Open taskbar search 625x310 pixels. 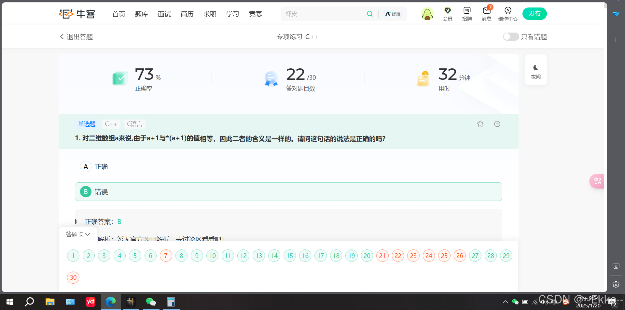coord(30,302)
